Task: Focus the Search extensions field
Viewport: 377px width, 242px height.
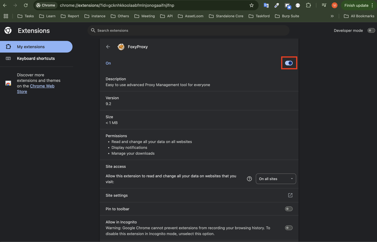Action: (x=188, y=30)
